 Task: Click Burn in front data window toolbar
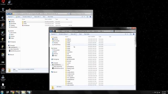point(81,34)
